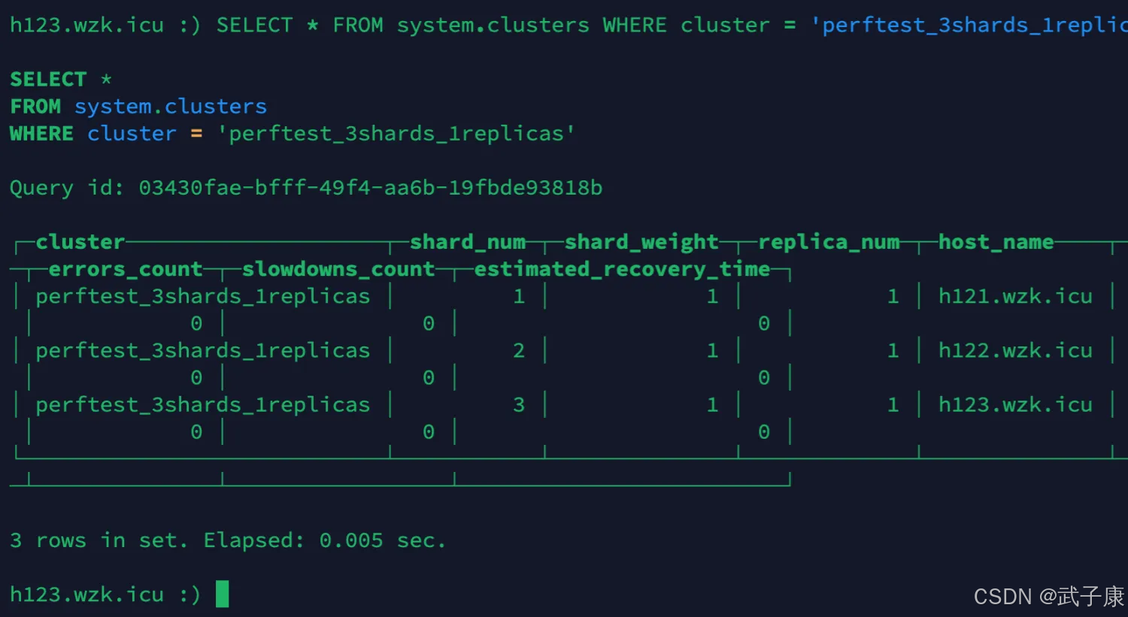This screenshot has width=1128, height=617.
Task: Select the h122.wzk.icu host name cell
Action: point(1015,351)
